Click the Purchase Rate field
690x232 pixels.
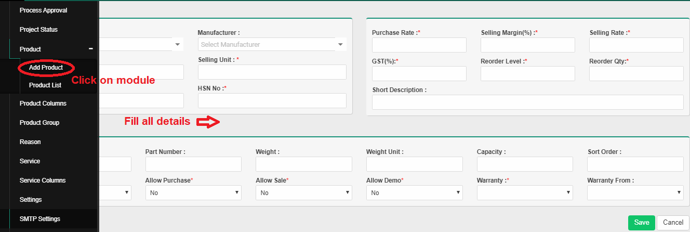click(419, 45)
